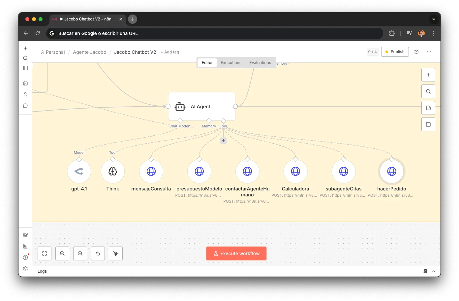Viewport: 459px width, 301px height.
Task: Zoom to fit the workflow on canvas
Action: point(44,253)
